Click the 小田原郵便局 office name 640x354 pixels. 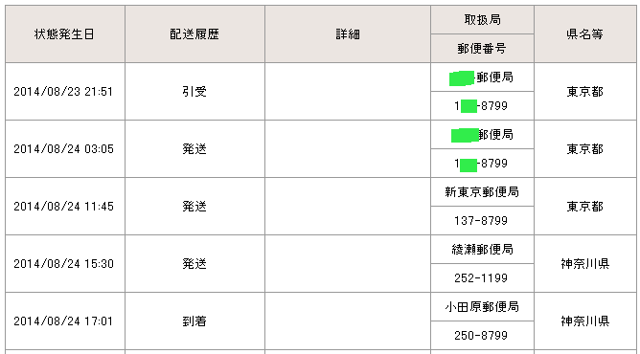click(x=482, y=307)
